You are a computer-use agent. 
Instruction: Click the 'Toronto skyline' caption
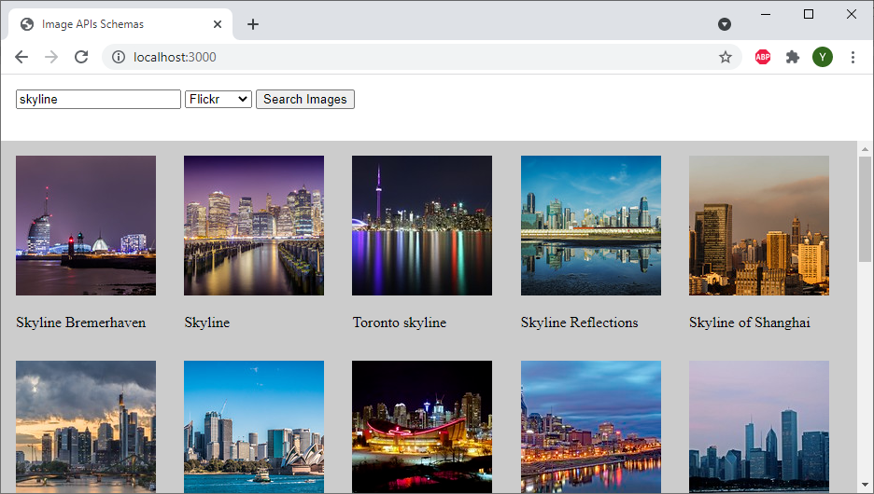pos(400,322)
